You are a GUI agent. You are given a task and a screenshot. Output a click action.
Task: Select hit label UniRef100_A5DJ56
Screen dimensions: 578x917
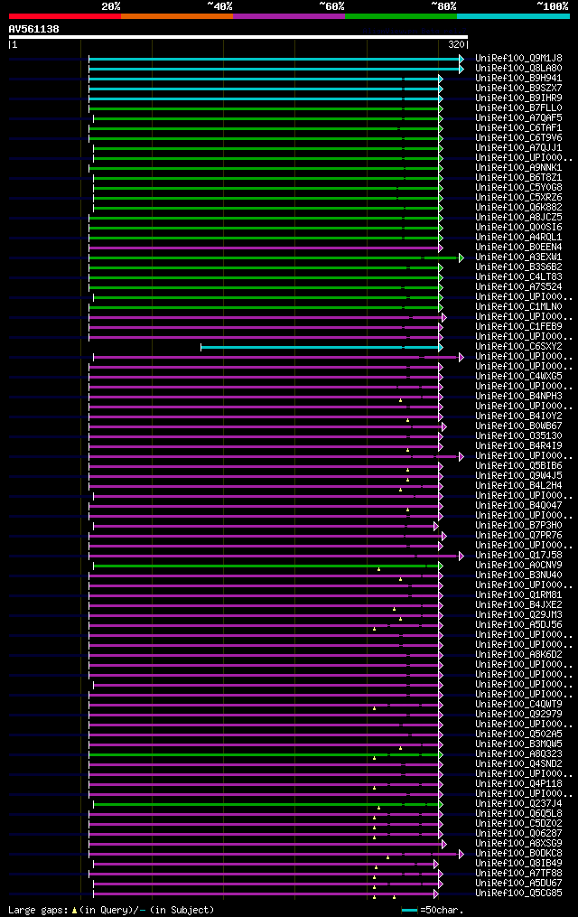[x=518, y=625]
